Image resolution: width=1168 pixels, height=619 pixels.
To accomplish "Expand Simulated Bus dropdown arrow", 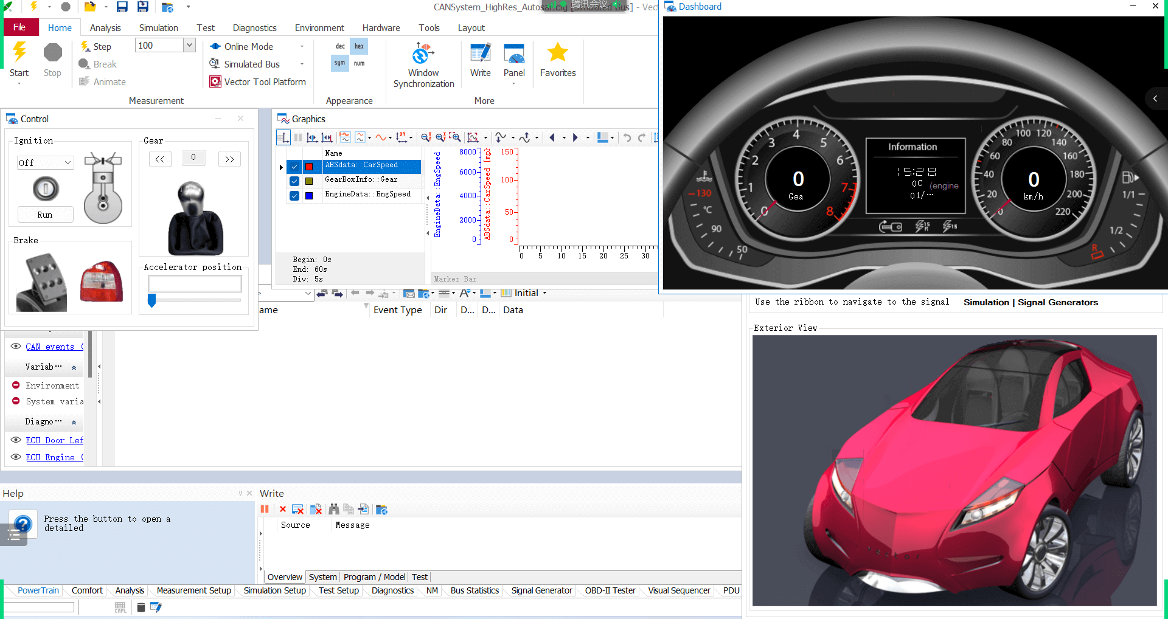I will click(302, 64).
